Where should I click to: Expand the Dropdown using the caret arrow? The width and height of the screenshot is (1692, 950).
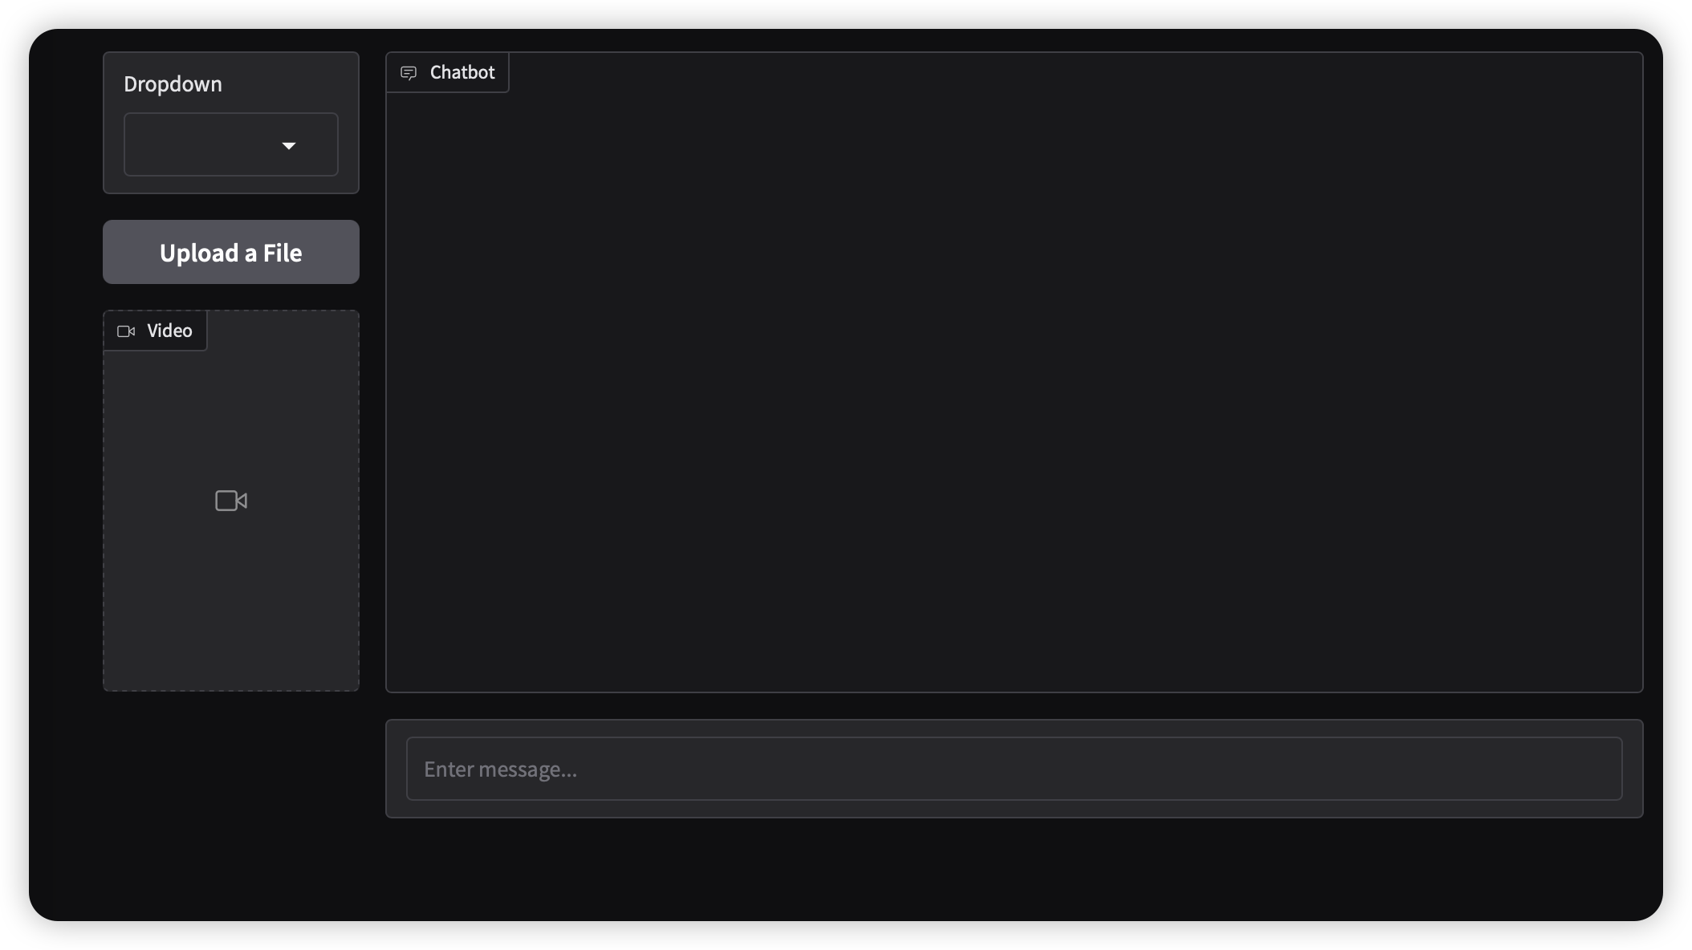[x=289, y=145]
